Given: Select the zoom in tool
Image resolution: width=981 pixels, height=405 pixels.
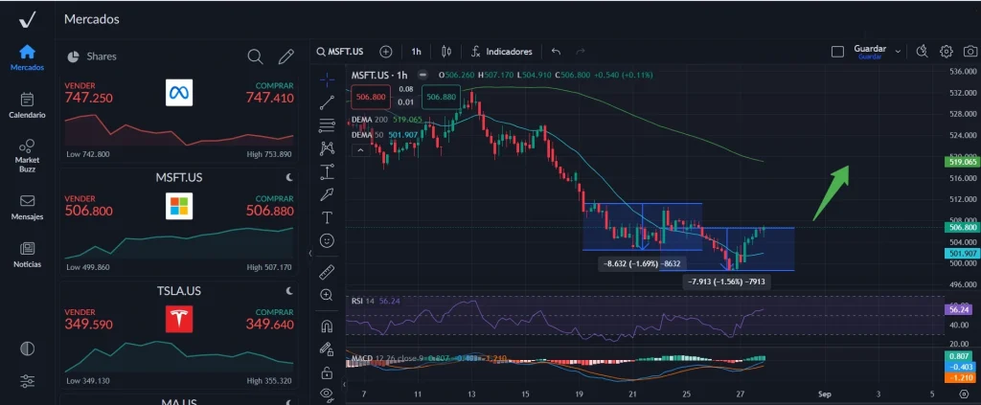Looking at the screenshot, I should coord(328,295).
